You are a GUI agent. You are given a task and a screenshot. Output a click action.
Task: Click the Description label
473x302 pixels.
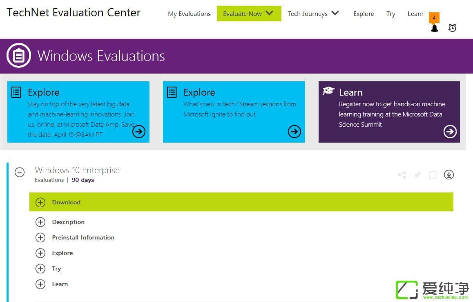click(68, 222)
